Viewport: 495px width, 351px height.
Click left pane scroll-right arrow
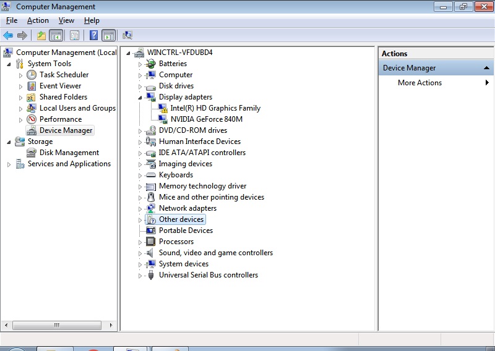(x=111, y=325)
